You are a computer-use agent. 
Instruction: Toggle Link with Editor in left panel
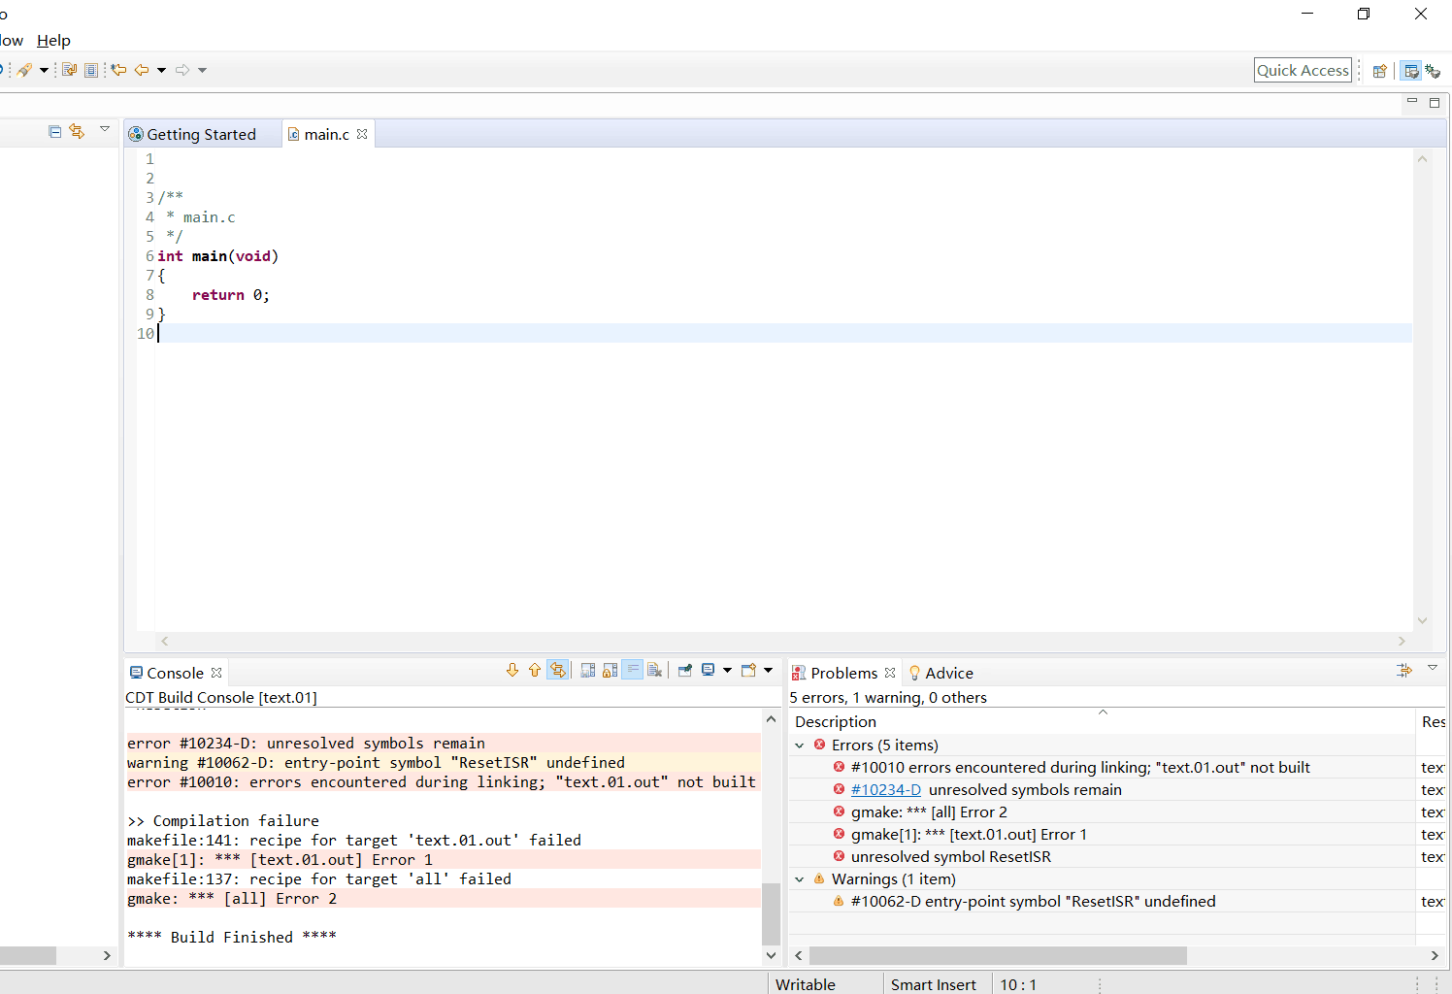pyautogui.click(x=77, y=132)
